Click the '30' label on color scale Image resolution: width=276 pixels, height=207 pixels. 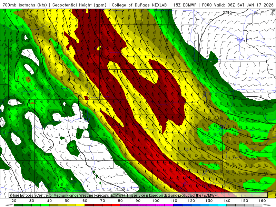click(x=32, y=201)
